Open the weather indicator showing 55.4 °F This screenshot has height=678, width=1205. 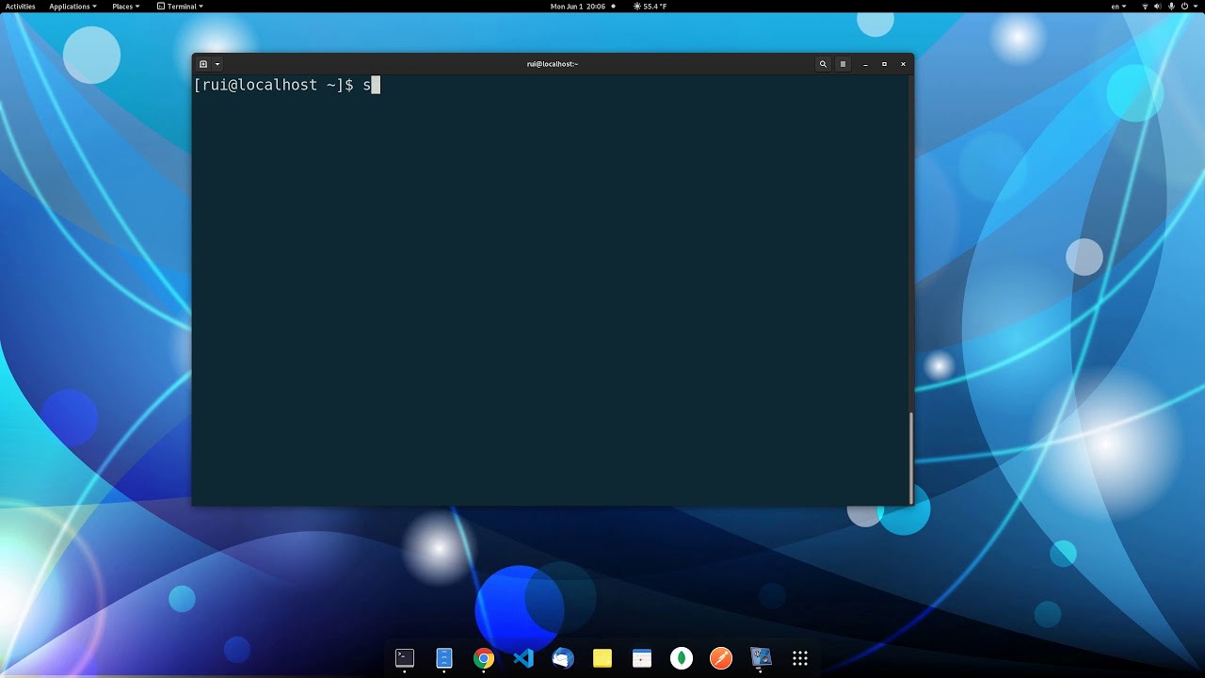651,7
